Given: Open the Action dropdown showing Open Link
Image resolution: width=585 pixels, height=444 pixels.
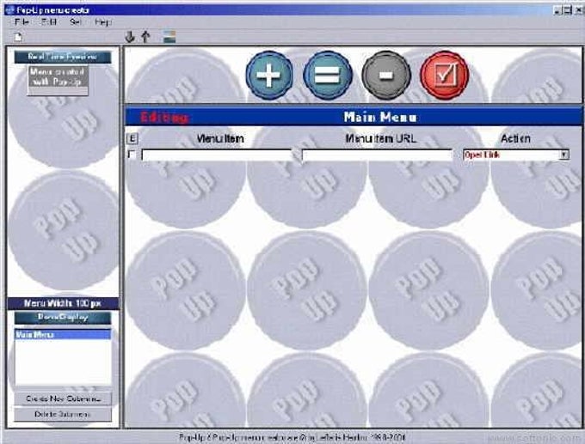Looking at the screenshot, I should [516, 155].
